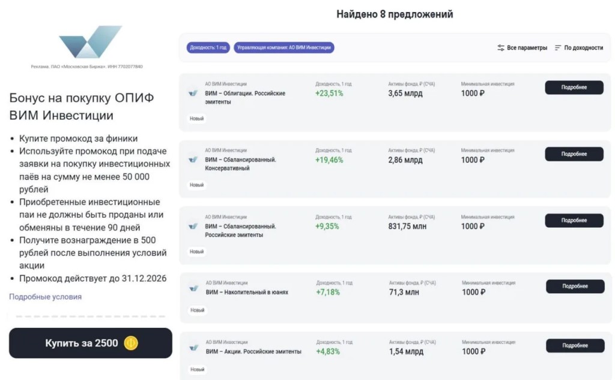Click the 831,75 млн assets value

407,226
